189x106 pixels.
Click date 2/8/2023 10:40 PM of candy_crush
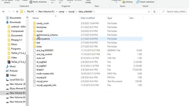pos(90,23)
